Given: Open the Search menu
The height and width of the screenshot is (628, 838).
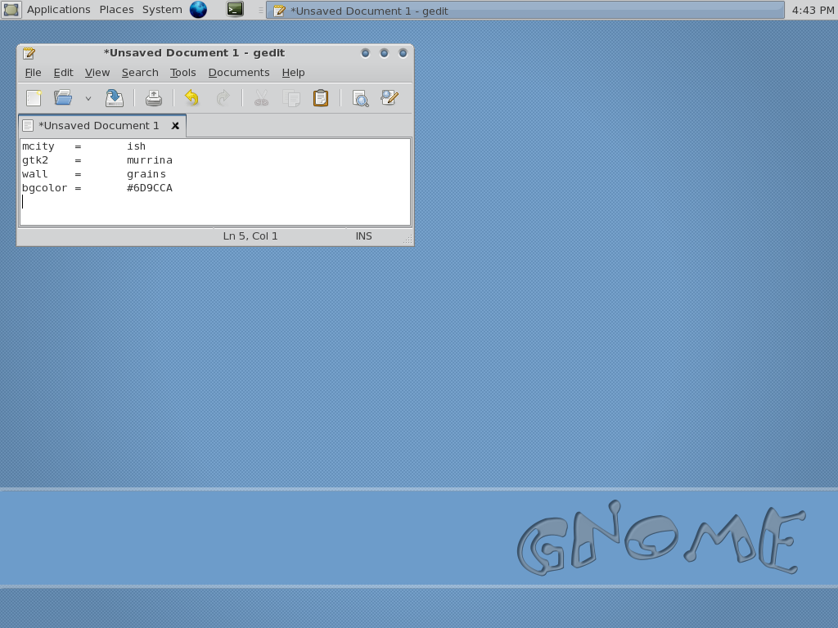Looking at the screenshot, I should [x=140, y=73].
